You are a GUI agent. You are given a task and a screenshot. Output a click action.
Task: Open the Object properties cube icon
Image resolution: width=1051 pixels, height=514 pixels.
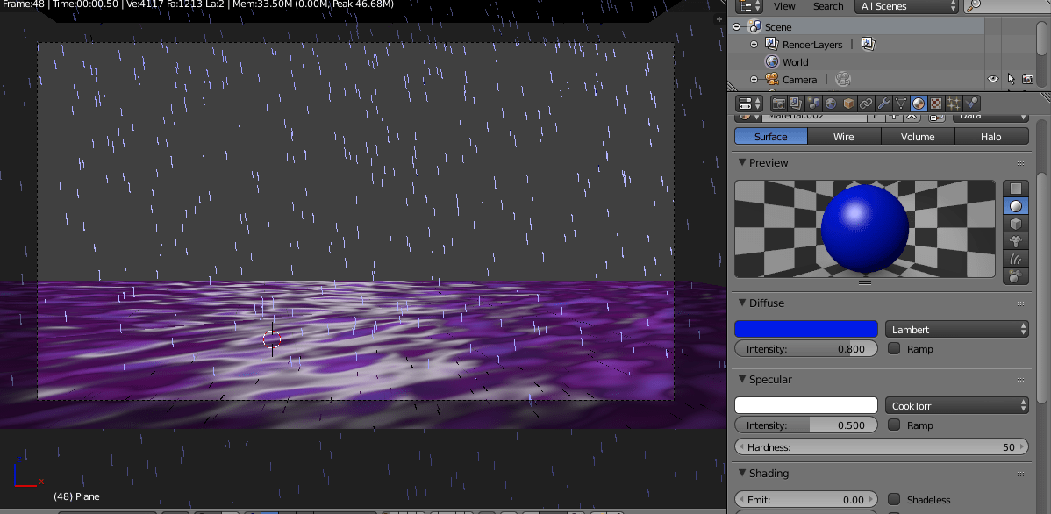(847, 104)
